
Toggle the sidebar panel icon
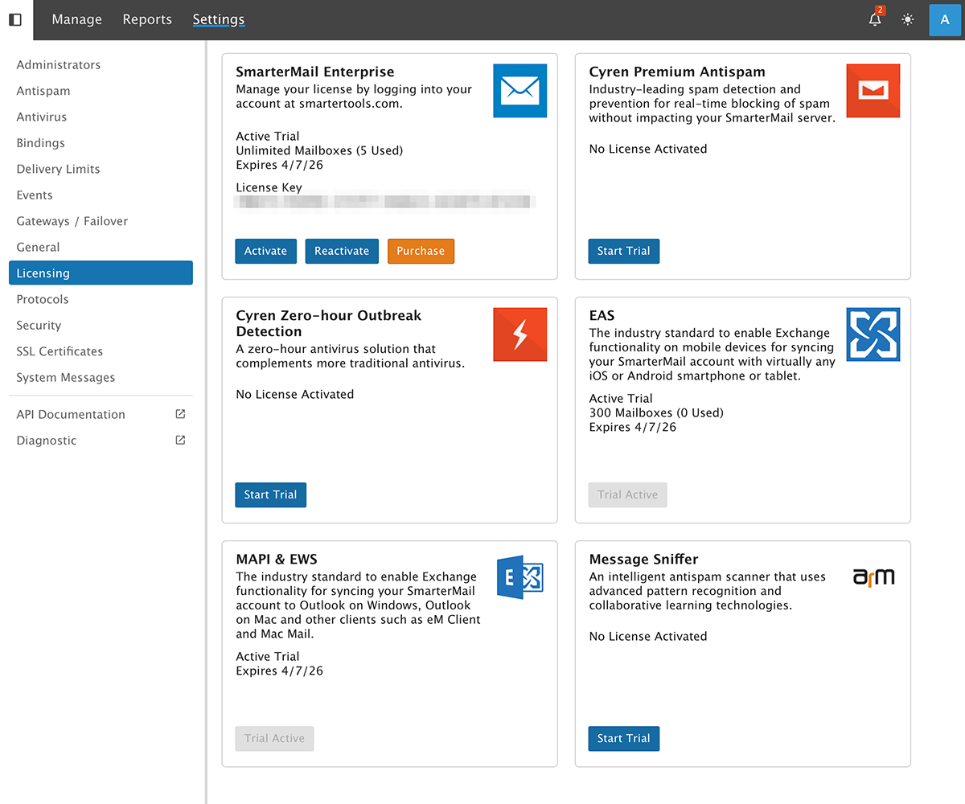coord(15,20)
